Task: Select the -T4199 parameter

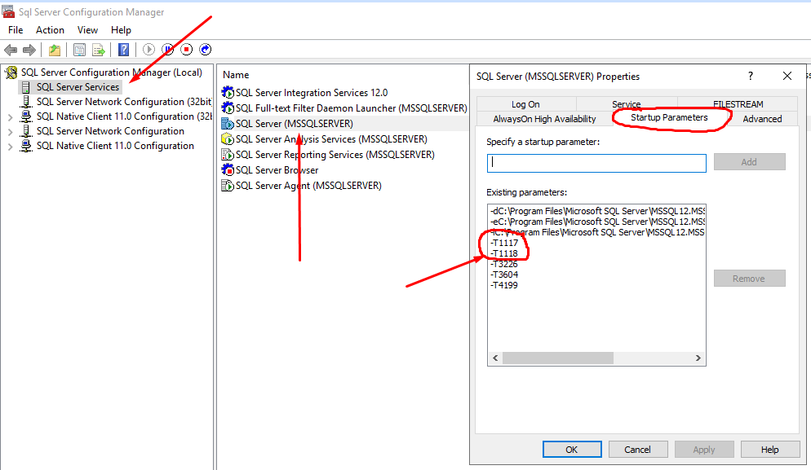Action: pos(504,285)
